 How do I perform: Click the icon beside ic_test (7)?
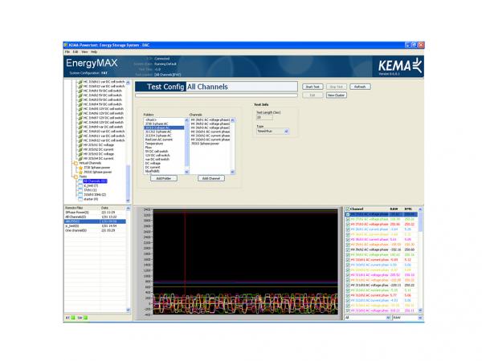click(x=80, y=186)
